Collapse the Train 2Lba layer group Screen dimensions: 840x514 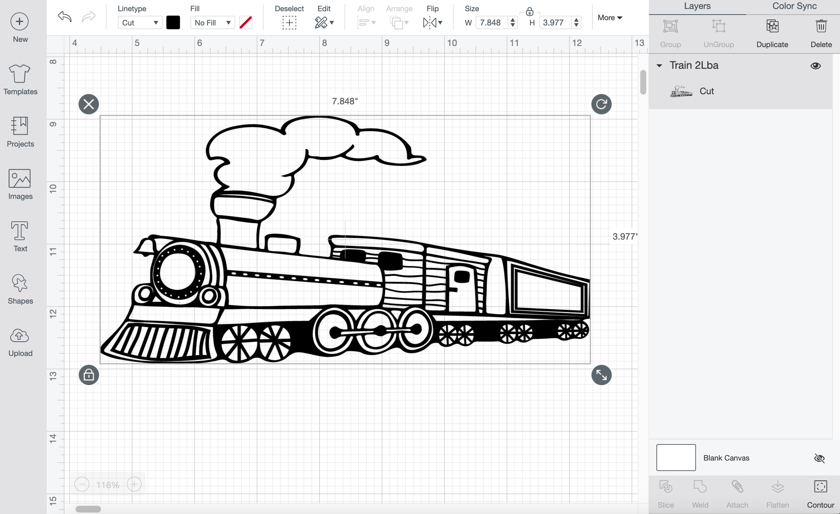click(659, 65)
